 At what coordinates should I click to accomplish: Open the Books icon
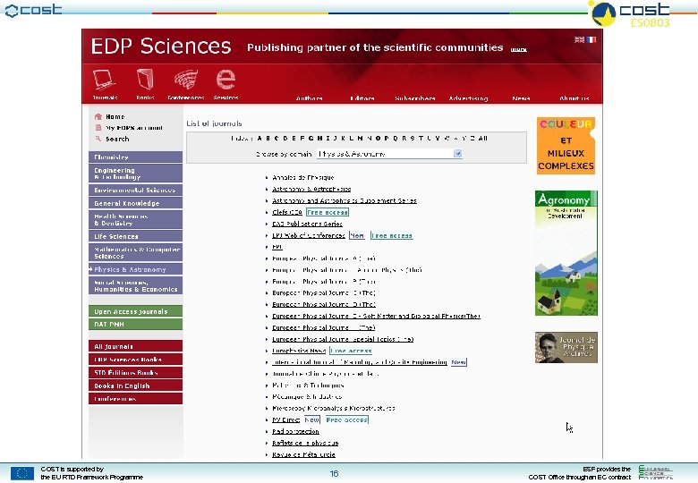point(145,80)
